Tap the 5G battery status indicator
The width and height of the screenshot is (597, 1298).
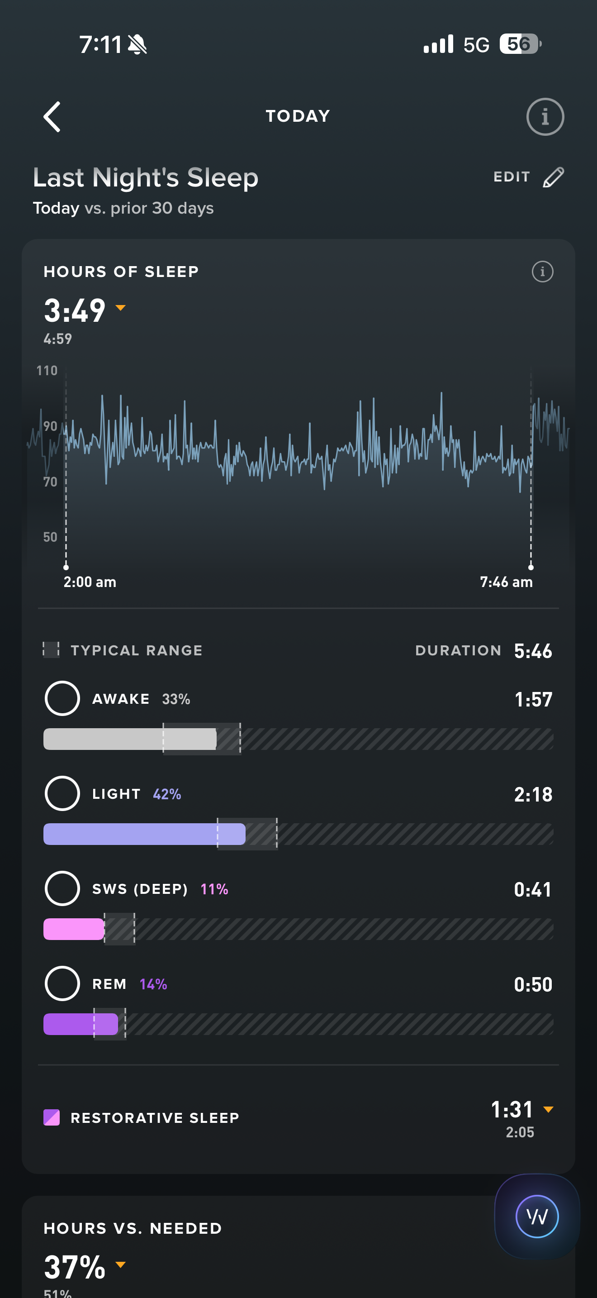pos(519,44)
